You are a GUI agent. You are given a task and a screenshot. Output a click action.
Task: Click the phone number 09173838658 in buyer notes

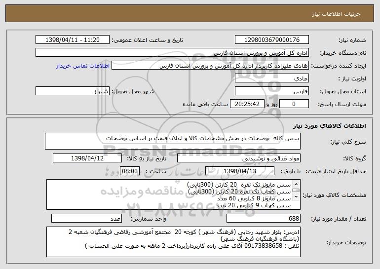pyautogui.click(x=263, y=246)
